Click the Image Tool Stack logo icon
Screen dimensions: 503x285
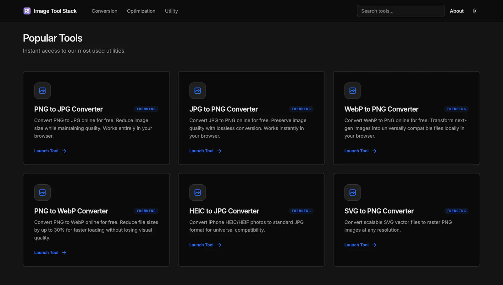pyautogui.click(x=27, y=11)
